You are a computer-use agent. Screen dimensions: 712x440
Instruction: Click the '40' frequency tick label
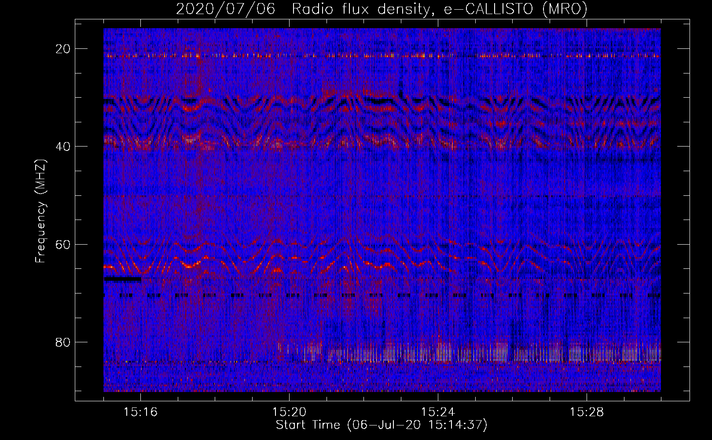[x=63, y=147]
